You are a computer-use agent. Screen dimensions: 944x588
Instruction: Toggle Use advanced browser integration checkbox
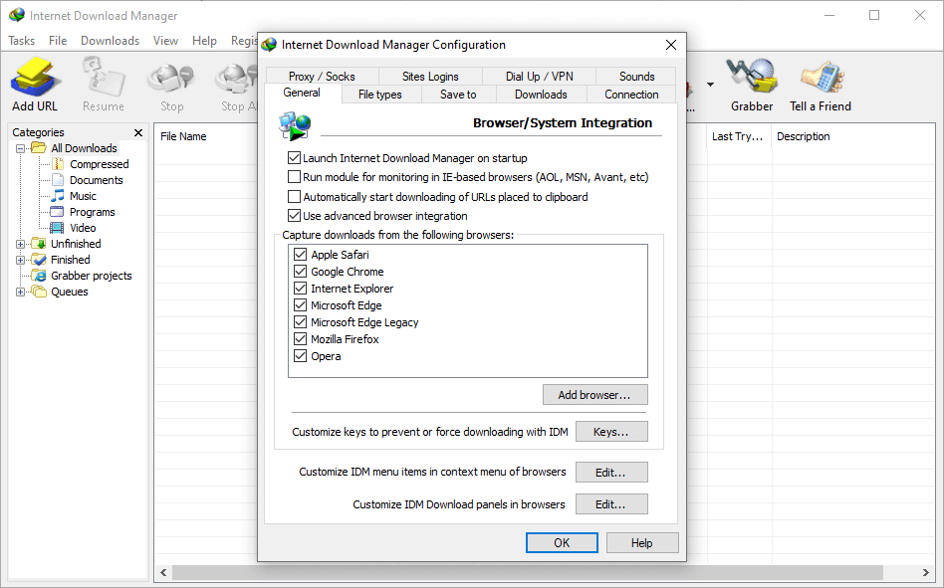click(x=294, y=215)
